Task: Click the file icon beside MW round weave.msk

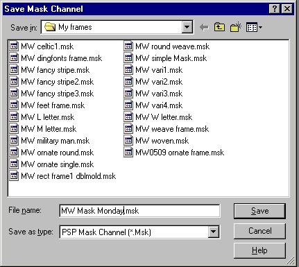Action: (x=128, y=46)
